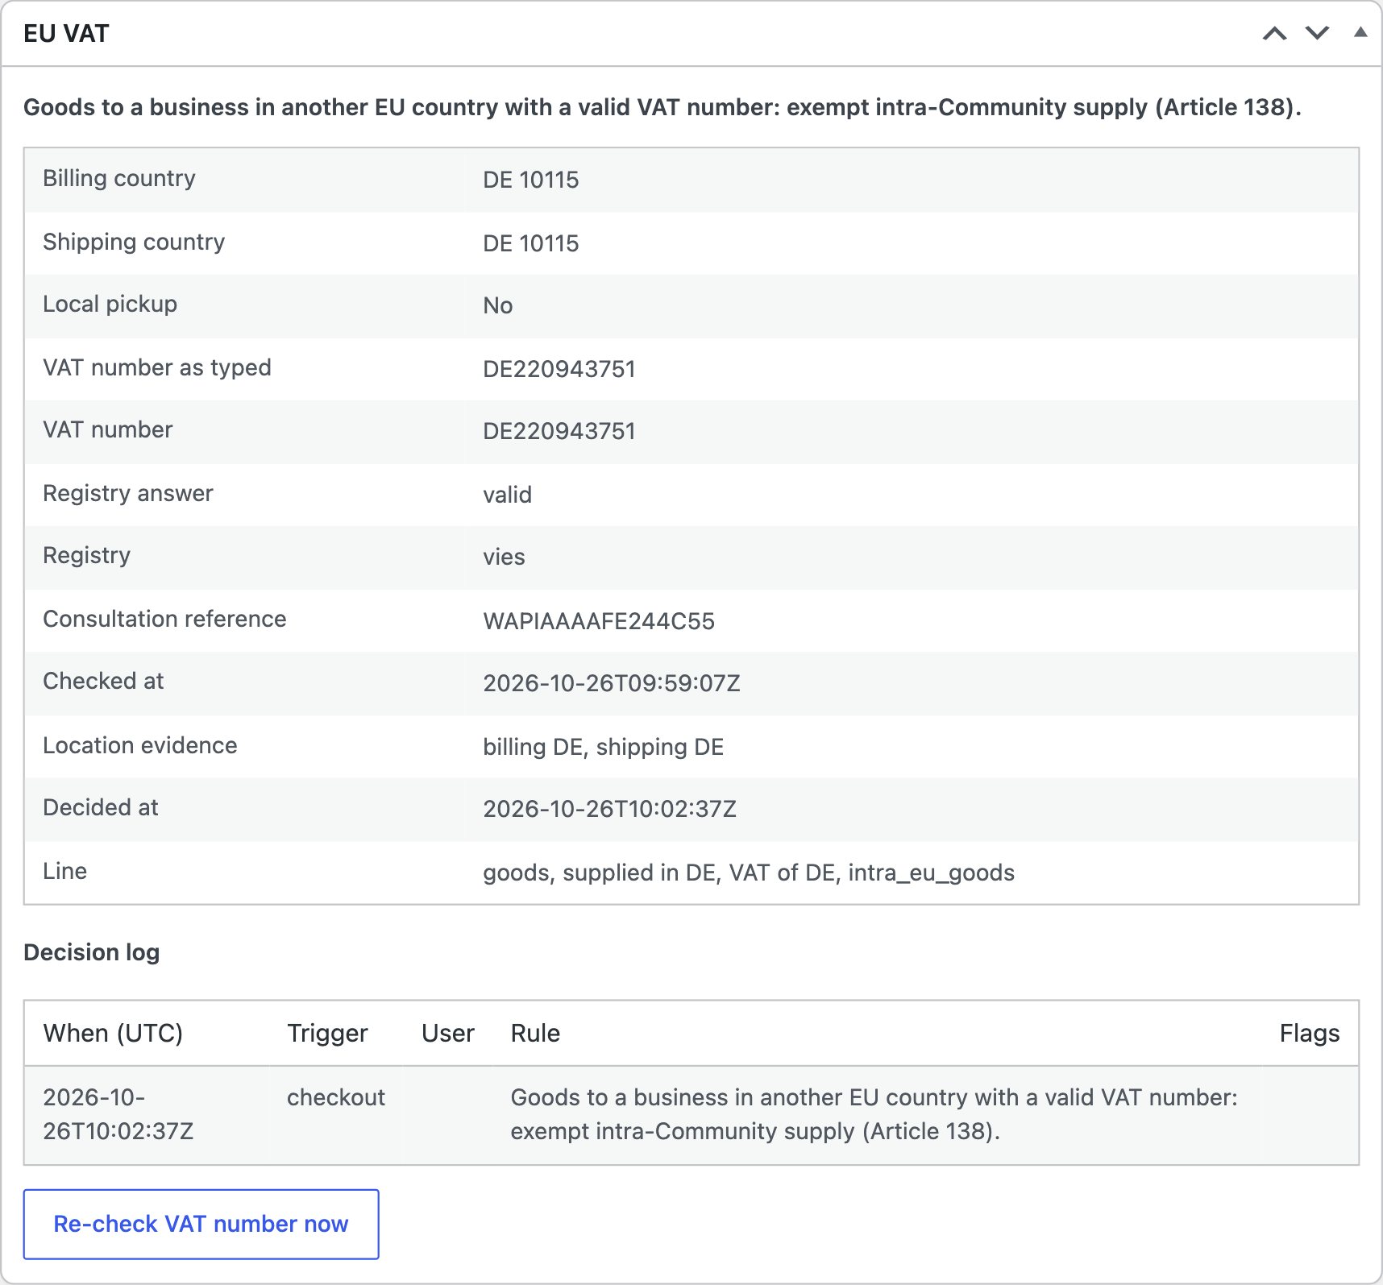Click the Decision log heading
Screen dimensions: 1383x1285
[92, 952]
